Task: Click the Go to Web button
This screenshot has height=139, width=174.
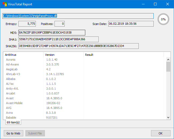Action: click(13, 133)
